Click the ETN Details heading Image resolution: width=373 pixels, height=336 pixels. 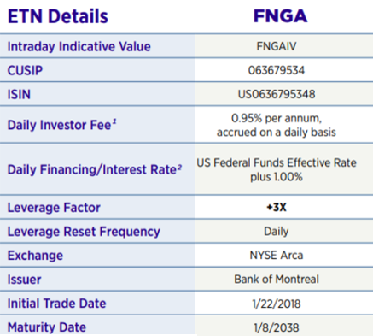pyautogui.click(x=58, y=16)
